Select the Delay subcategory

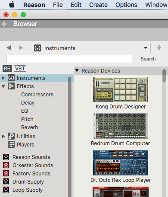[x=28, y=103]
